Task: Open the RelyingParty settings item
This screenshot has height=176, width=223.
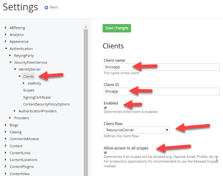Action: pyautogui.click(x=24, y=56)
